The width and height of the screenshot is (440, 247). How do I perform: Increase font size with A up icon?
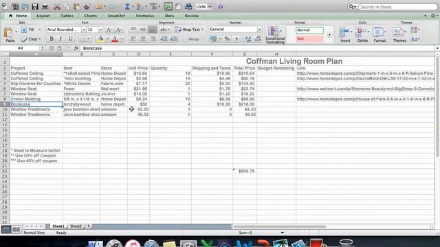tap(109, 30)
